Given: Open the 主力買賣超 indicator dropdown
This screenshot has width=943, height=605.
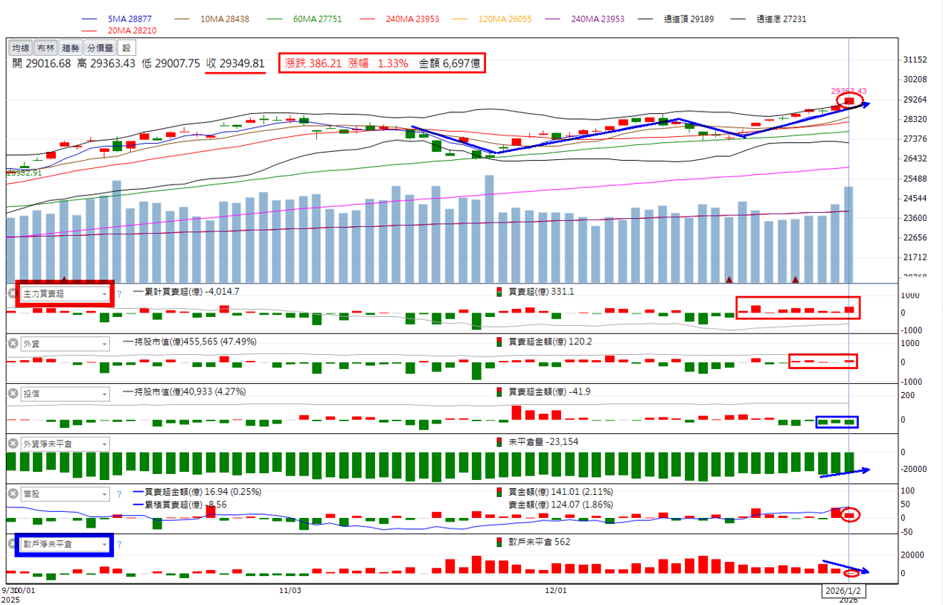Looking at the screenshot, I should pyautogui.click(x=65, y=294).
